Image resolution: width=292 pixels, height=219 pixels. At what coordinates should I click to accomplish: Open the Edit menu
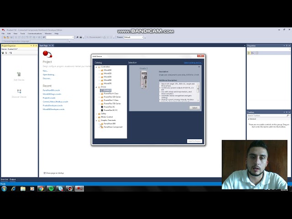tap(9, 33)
